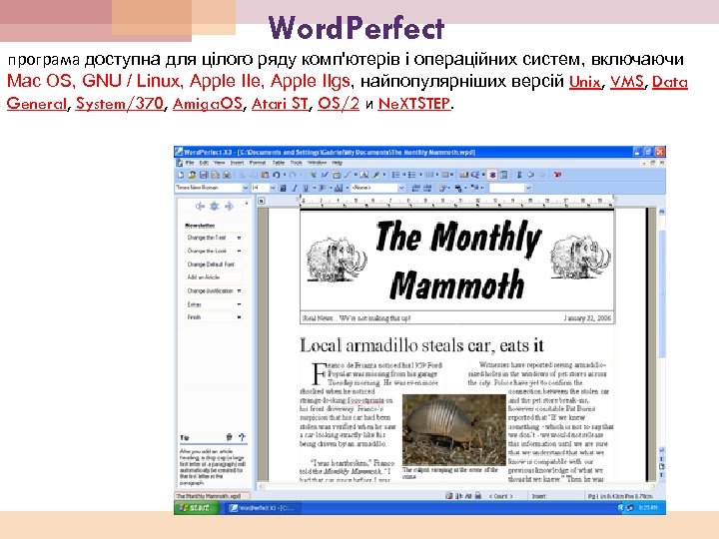
Task: Click the System/370 hyperlink
Action: coord(120,104)
